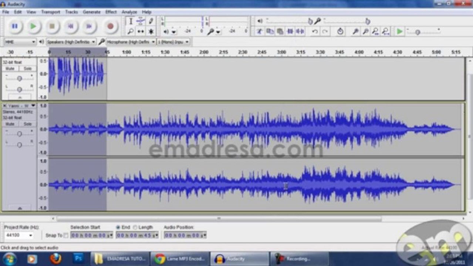Image resolution: width=473 pixels, height=266 pixels.
Task: Open the input meter dropdown arrow
Action: pos(218,32)
